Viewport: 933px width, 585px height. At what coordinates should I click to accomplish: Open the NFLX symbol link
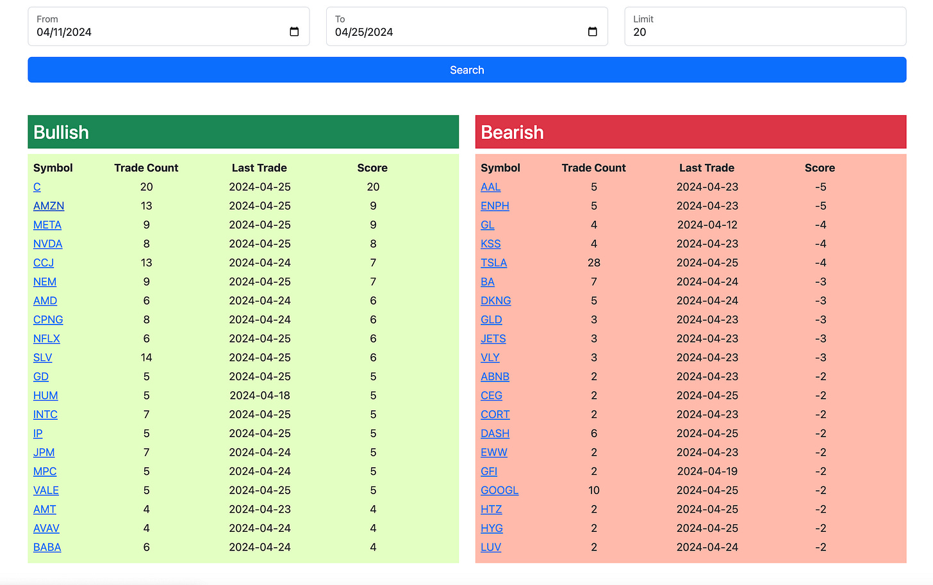click(x=47, y=339)
